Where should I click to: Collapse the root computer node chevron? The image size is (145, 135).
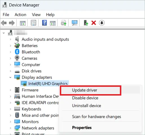4,33
